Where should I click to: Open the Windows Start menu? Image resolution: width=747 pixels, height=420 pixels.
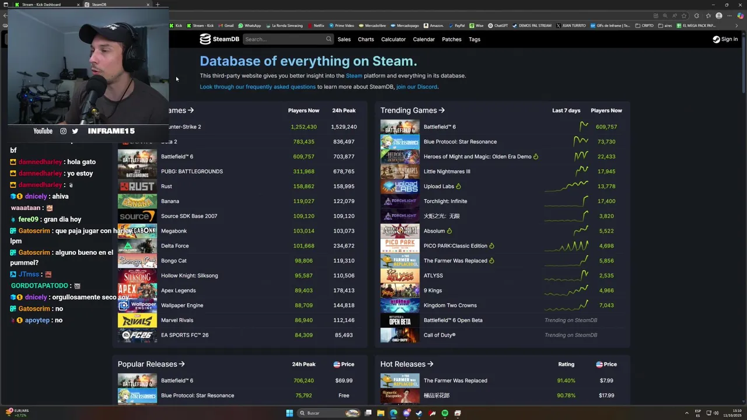(x=289, y=413)
